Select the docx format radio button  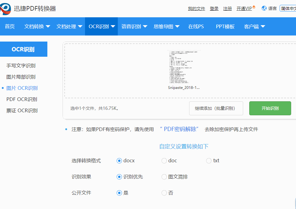[119, 161]
